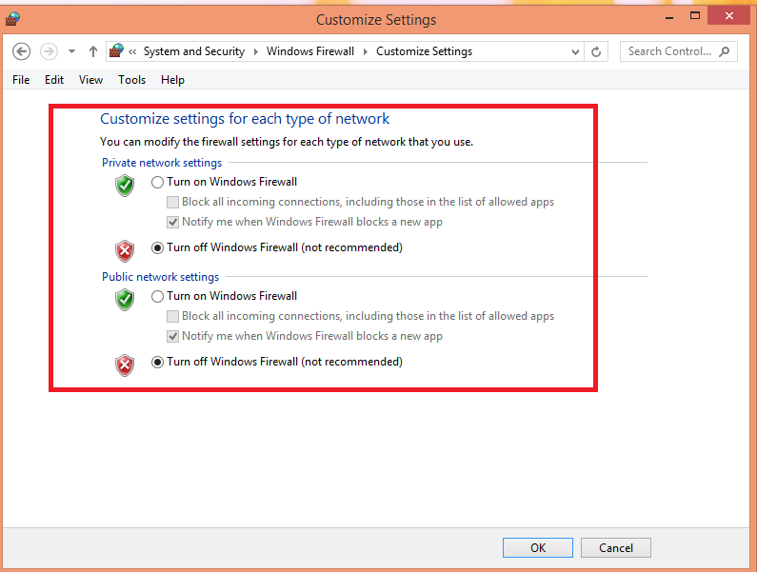Screen dimensions: 757x572
Task: Confirm changes with the OK button
Action: pos(538,548)
